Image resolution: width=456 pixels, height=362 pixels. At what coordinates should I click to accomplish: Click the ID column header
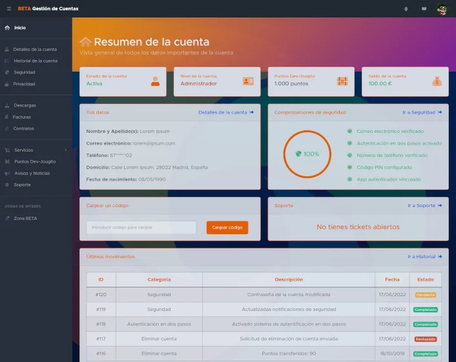pos(101,279)
